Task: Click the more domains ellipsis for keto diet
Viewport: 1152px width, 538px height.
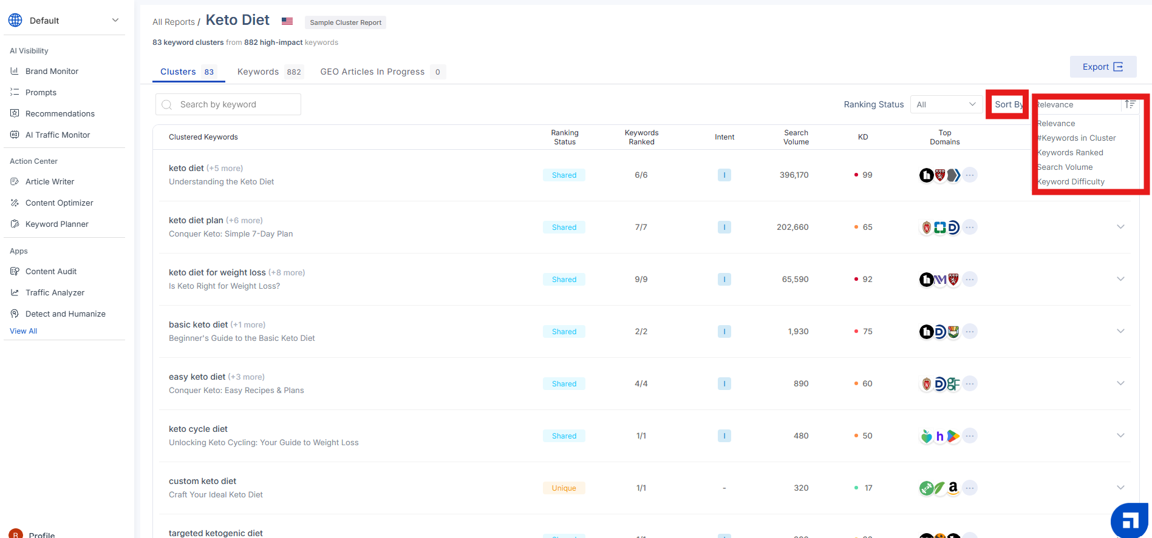Action: [x=970, y=175]
